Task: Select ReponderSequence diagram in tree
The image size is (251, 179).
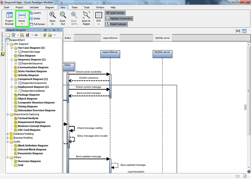Action: pyautogui.click(x=32, y=64)
